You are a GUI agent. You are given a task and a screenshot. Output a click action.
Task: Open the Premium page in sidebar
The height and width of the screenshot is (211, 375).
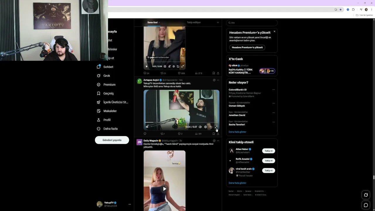(x=106, y=84)
